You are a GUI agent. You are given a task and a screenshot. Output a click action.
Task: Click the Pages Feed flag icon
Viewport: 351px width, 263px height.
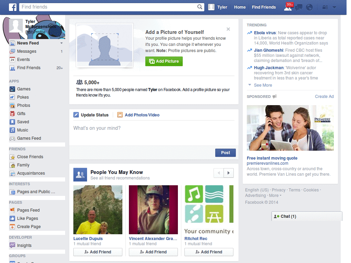pos(12,210)
